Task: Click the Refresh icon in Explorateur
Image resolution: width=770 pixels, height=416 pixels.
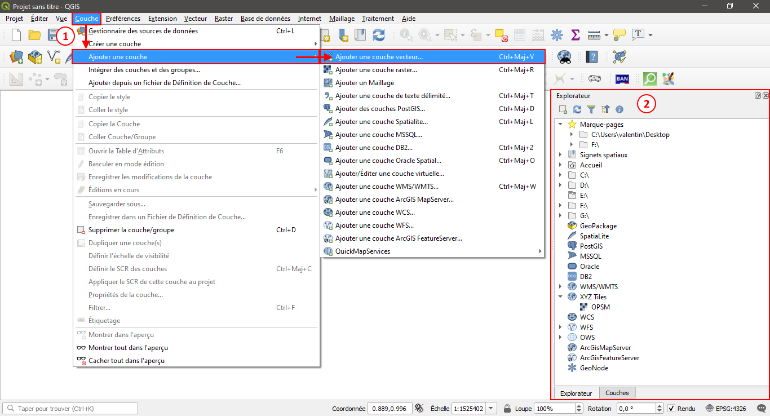Action: point(577,109)
